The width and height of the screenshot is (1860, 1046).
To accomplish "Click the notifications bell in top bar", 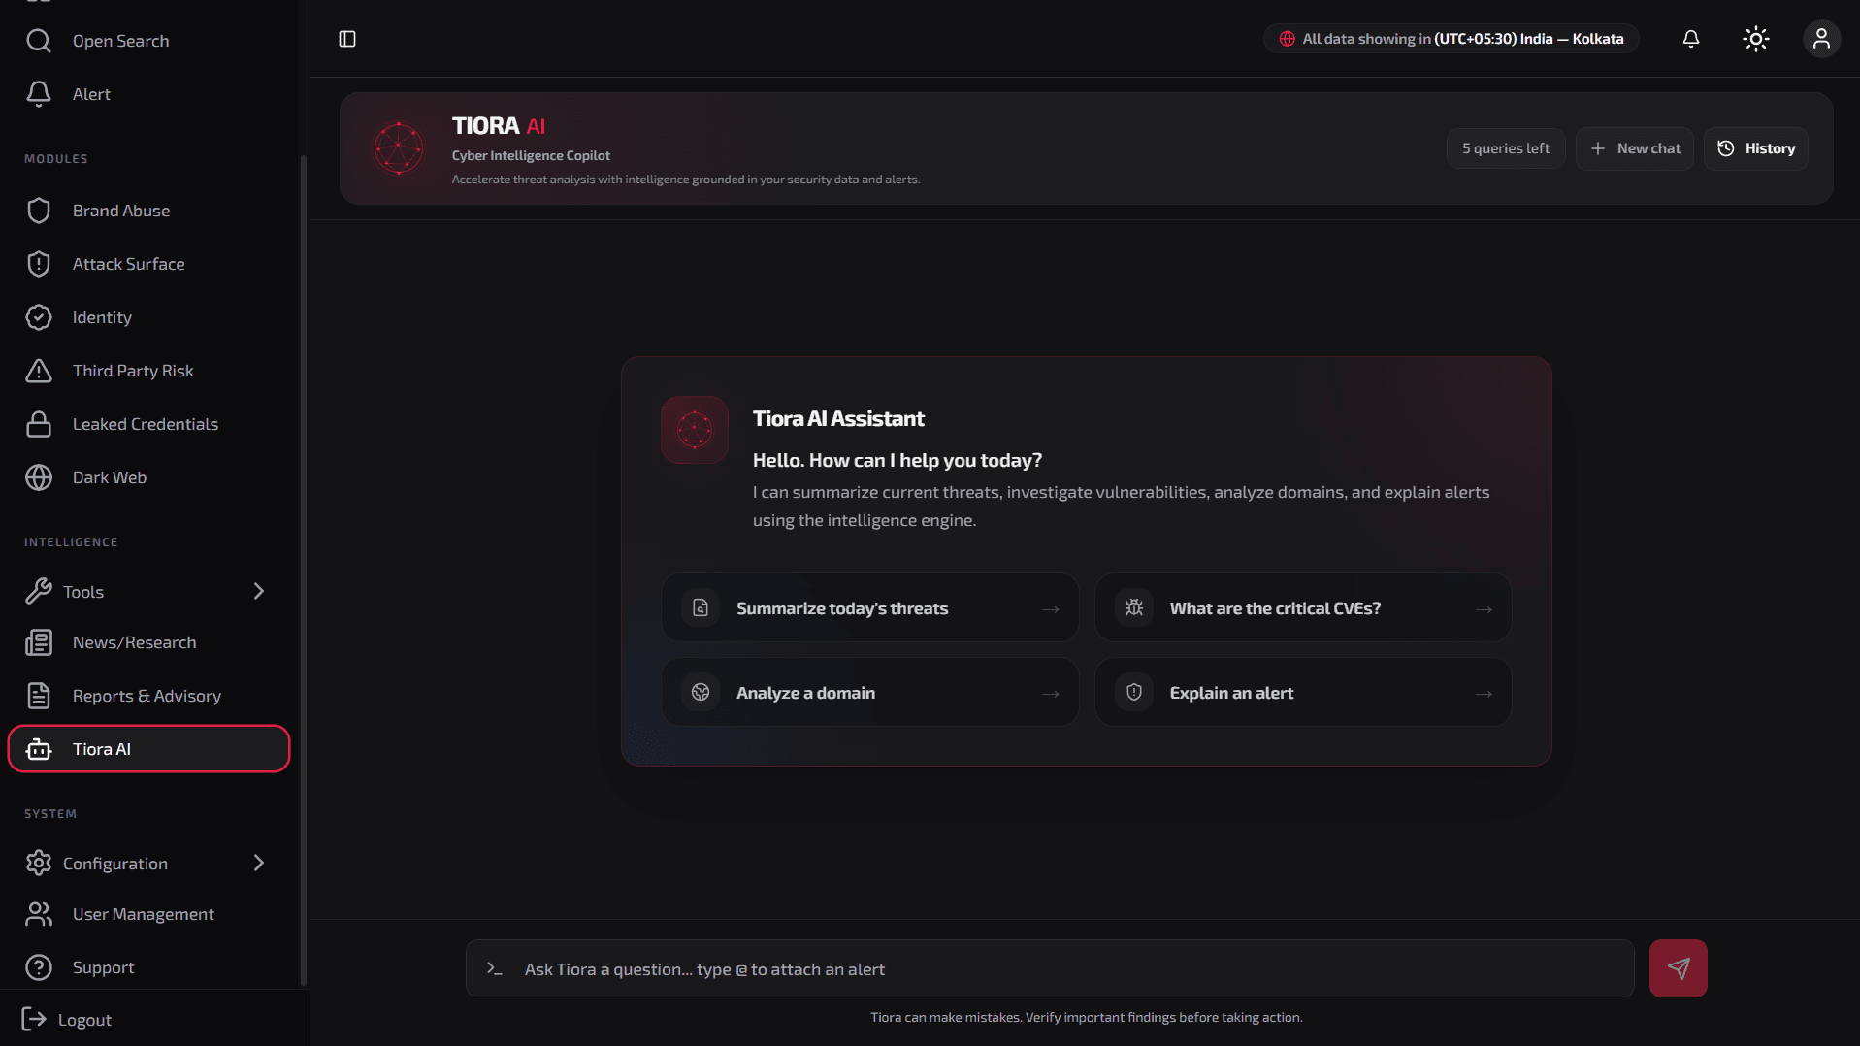I will 1691,39.
